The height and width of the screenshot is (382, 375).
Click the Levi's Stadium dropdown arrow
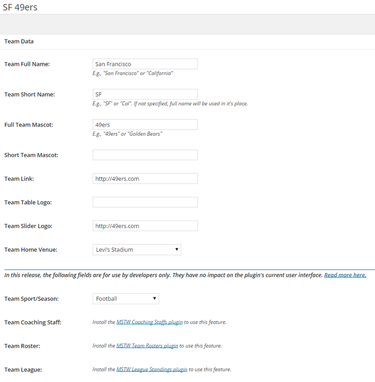(177, 249)
